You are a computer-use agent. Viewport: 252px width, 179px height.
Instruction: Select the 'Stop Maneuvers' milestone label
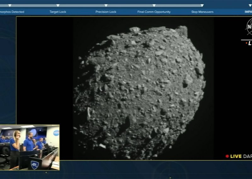(x=202, y=12)
